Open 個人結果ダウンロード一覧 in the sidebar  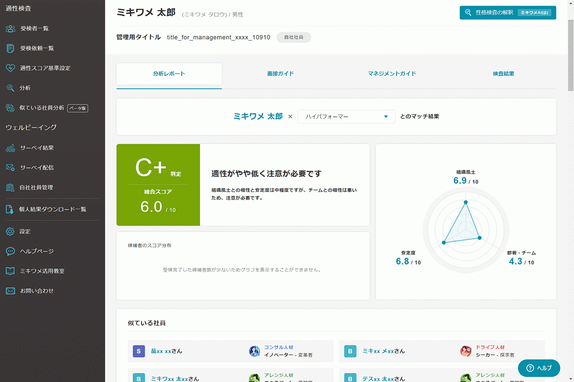(x=52, y=210)
